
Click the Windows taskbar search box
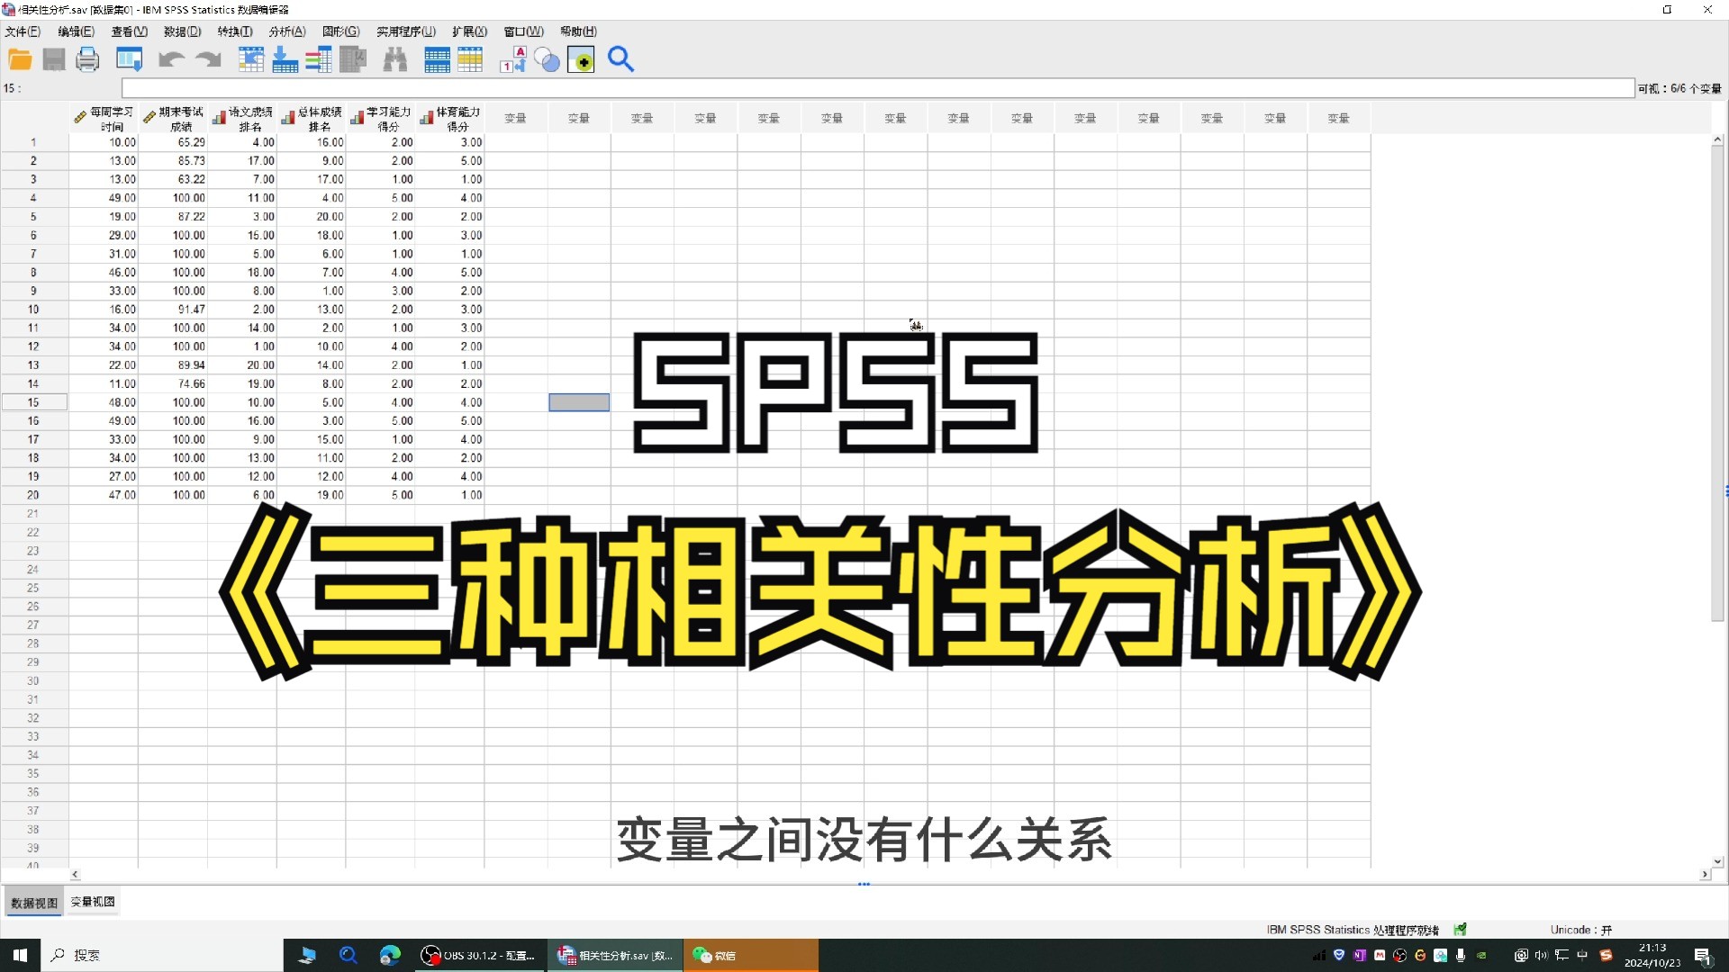(162, 955)
